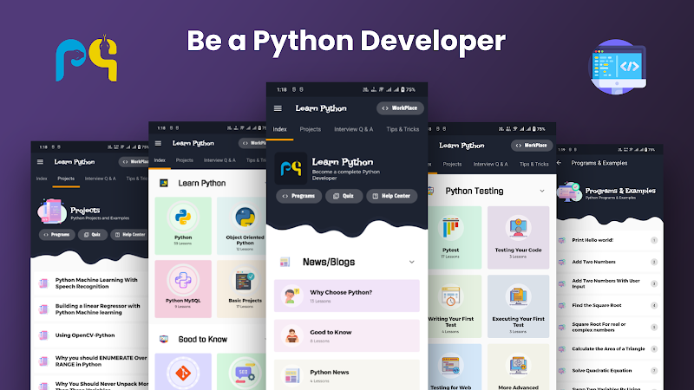Open Tips & Tricks tab in center phone
Viewport: 694px width, 390px height.
point(403,129)
